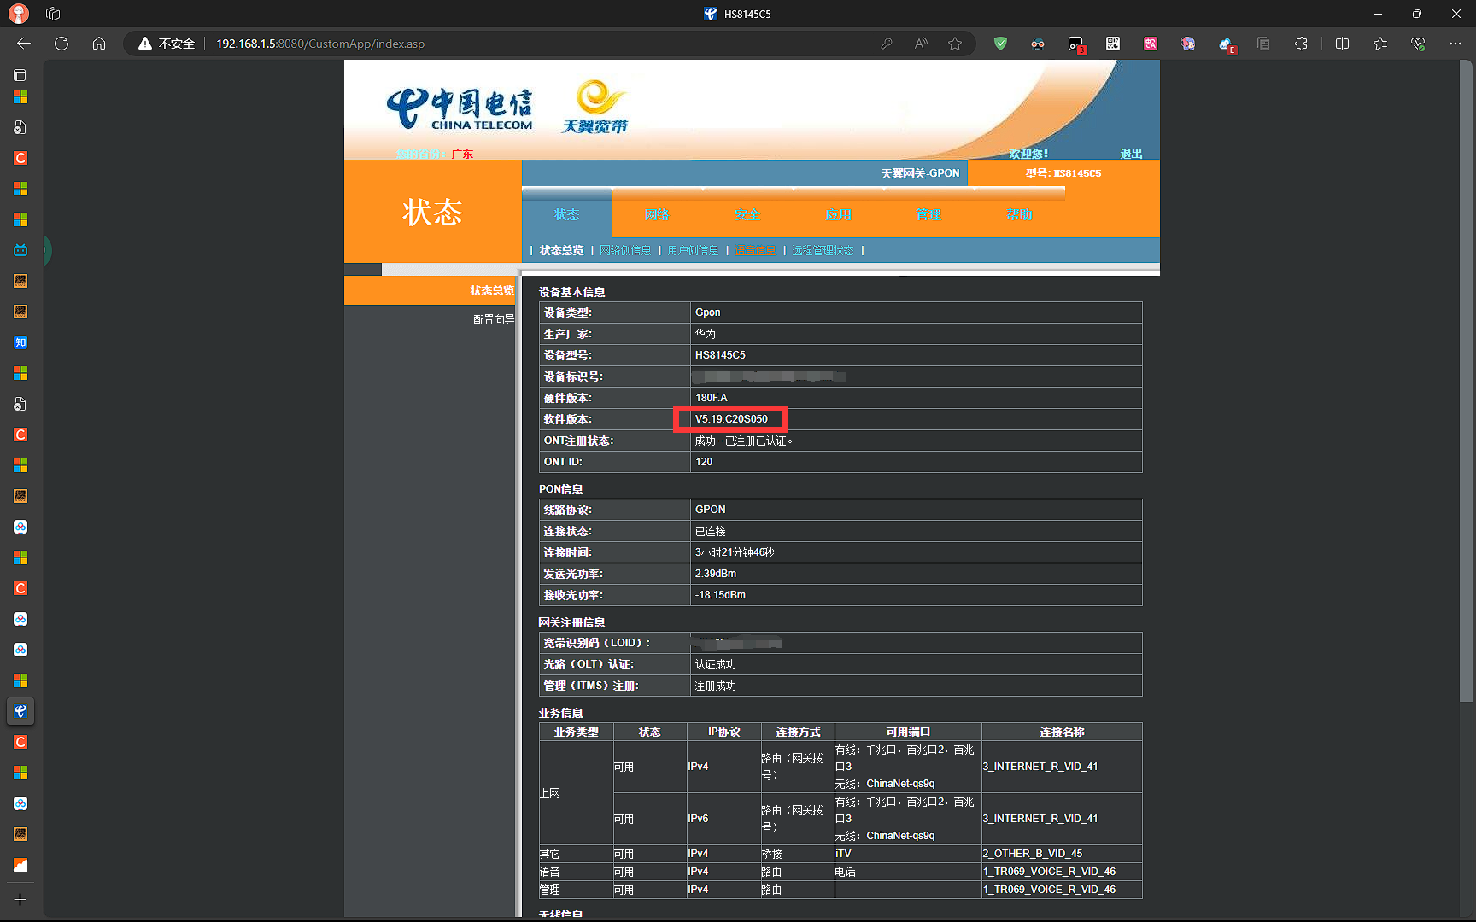
Task: Open Settings and more ellipsis menu
Action: pos(1455,44)
